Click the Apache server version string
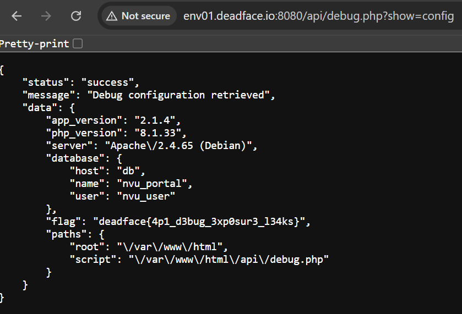This screenshot has height=314, width=462. click(x=177, y=146)
